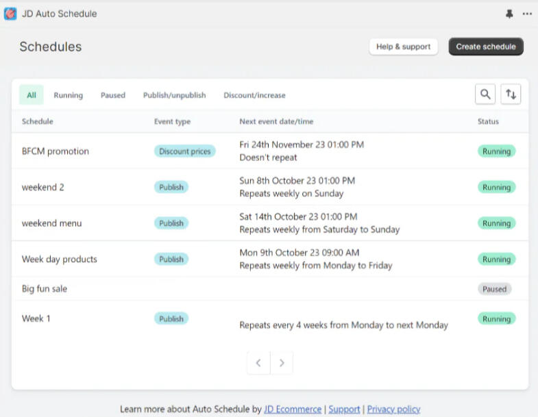Image resolution: width=538 pixels, height=417 pixels.
Task: Open schedule search with the magnifier icon
Action: (485, 94)
